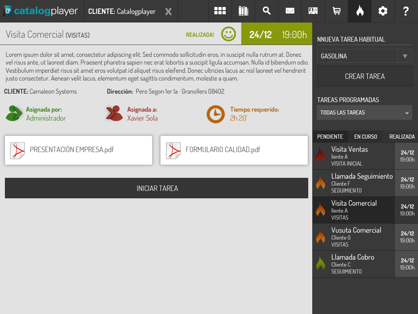Click the Visita Comercial (VISITAS) title
This screenshot has width=418, height=314.
pos(48,34)
